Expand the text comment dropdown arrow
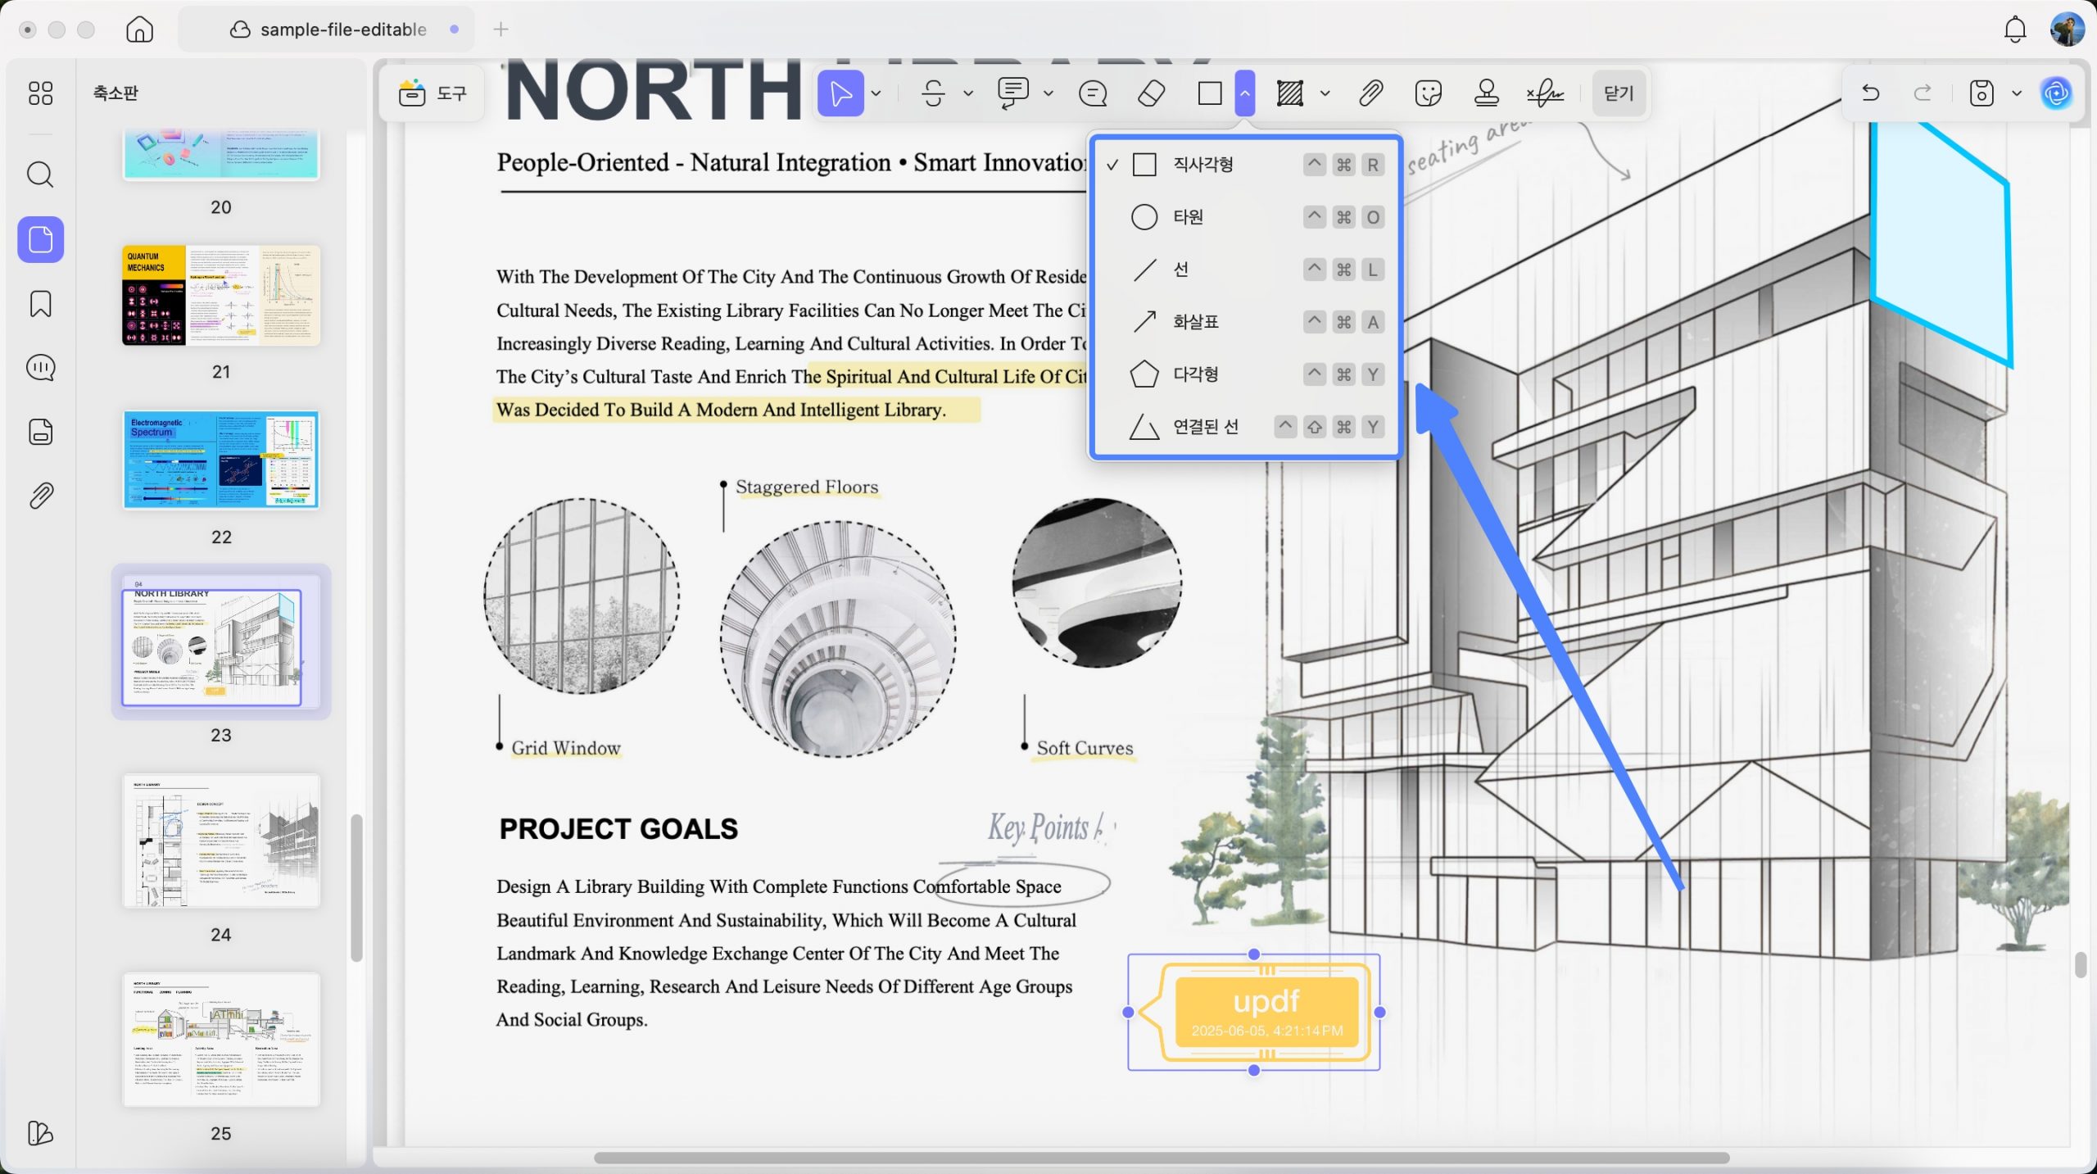The image size is (2097, 1174). click(x=1048, y=93)
